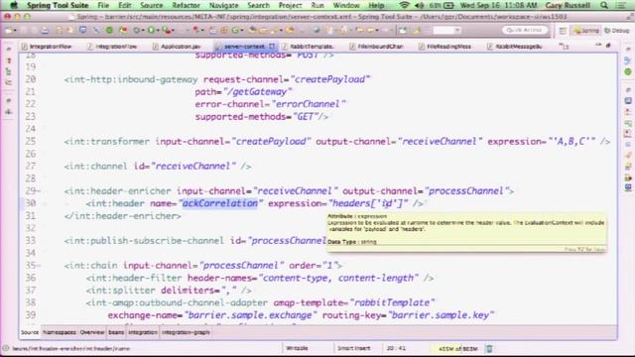Switch to the Namespaces bottom tab
Image resolution: width=635 pixels, height=357 pixels.
60,332
